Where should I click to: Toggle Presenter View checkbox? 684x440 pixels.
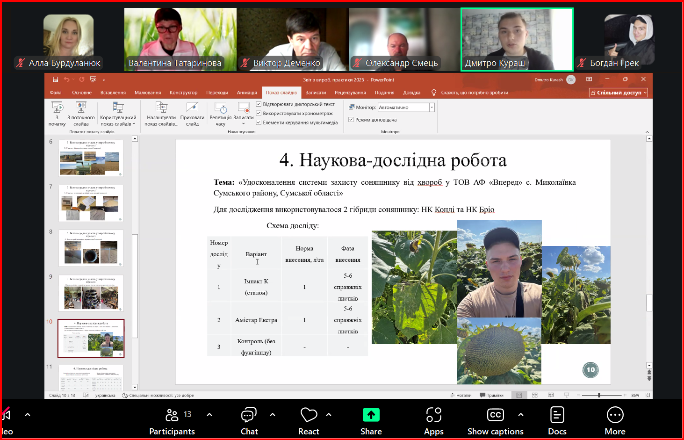pyautogui.click(x=351, y=120)
